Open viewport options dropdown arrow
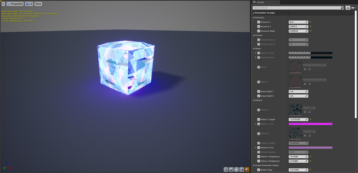 tap(3, 4)
